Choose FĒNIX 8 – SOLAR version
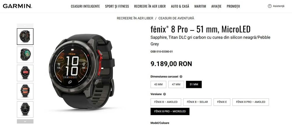Viewport: 292px width, 125px height. pyautogui.click(x=197, y=102)
